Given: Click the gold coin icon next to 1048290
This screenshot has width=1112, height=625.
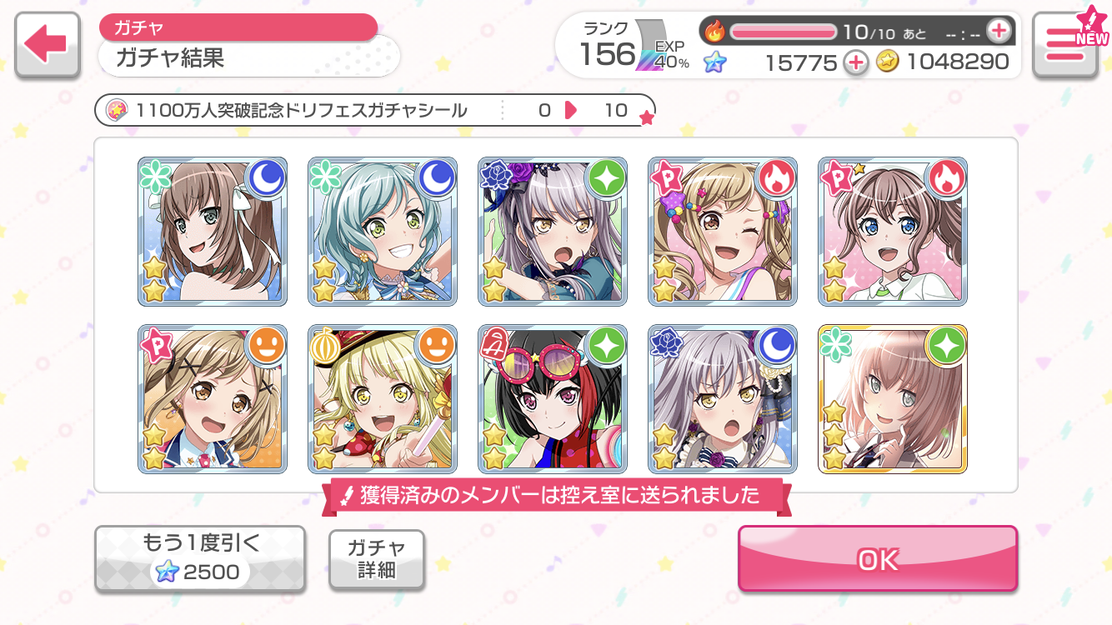Looking at the screenshot, I should [x=888, y=62].
